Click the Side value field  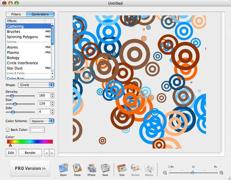coord(44,112)
